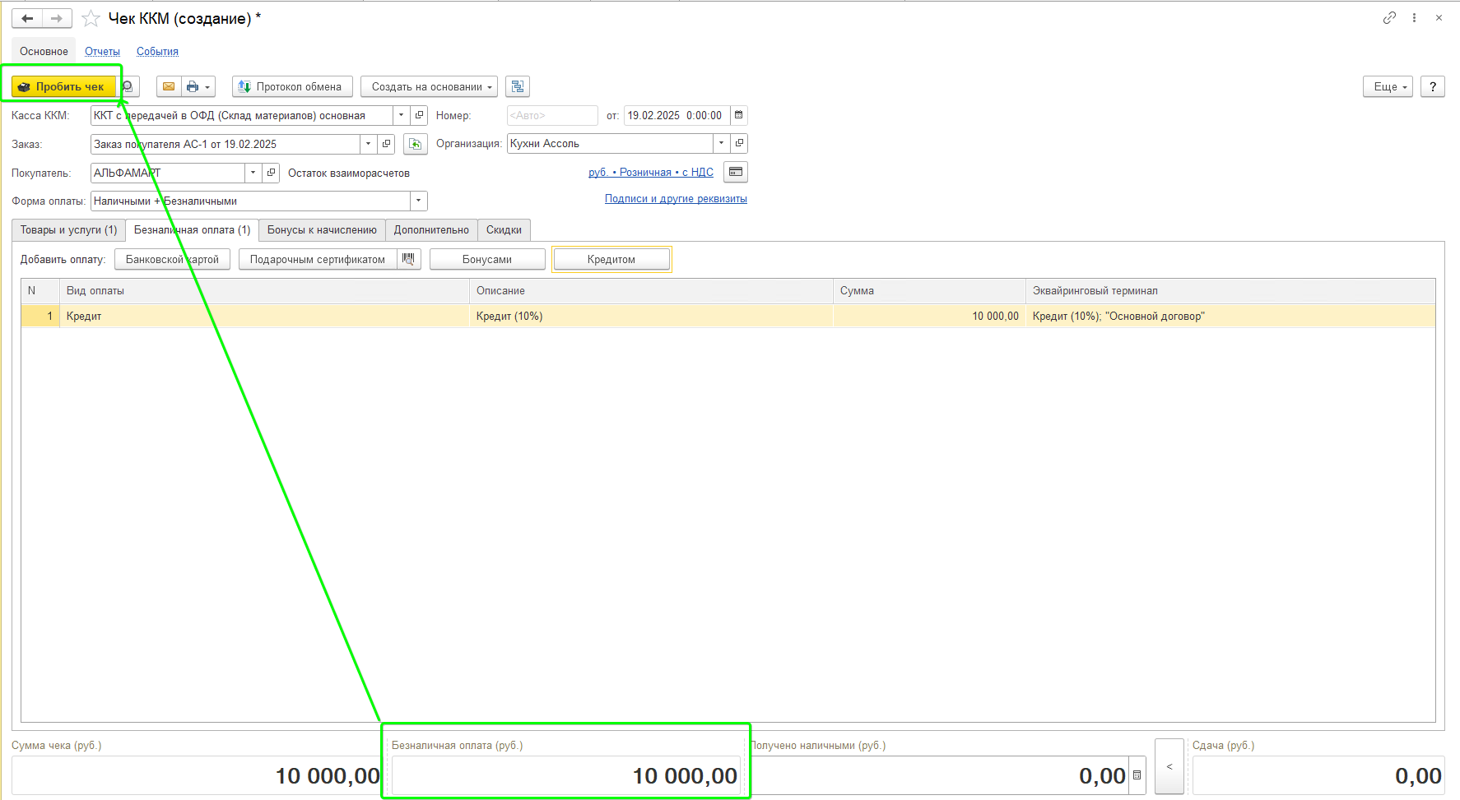Open Касса ККМ record via open icon
The height and width of the screenshot is (800, 1460).
coord(419,116)
